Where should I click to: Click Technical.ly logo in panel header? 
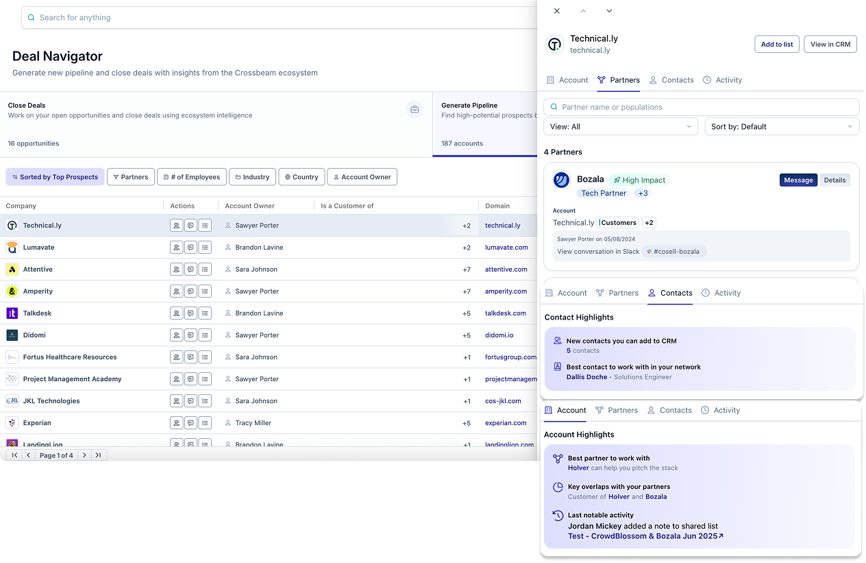click(x=555, y=45)
